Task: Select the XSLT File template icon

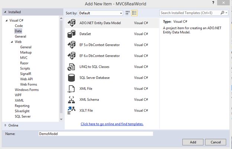Action: (x=71, y=110)
